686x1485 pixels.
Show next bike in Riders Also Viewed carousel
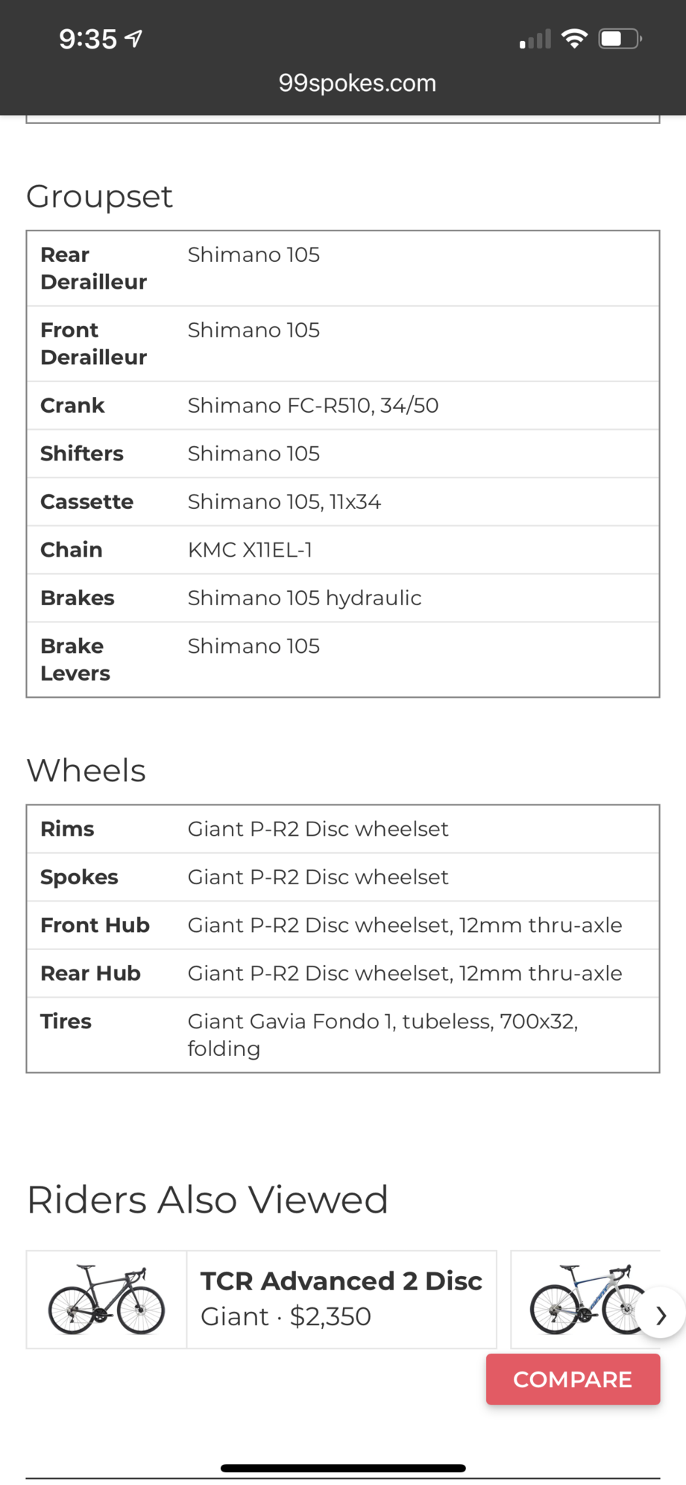[661, 1315]
